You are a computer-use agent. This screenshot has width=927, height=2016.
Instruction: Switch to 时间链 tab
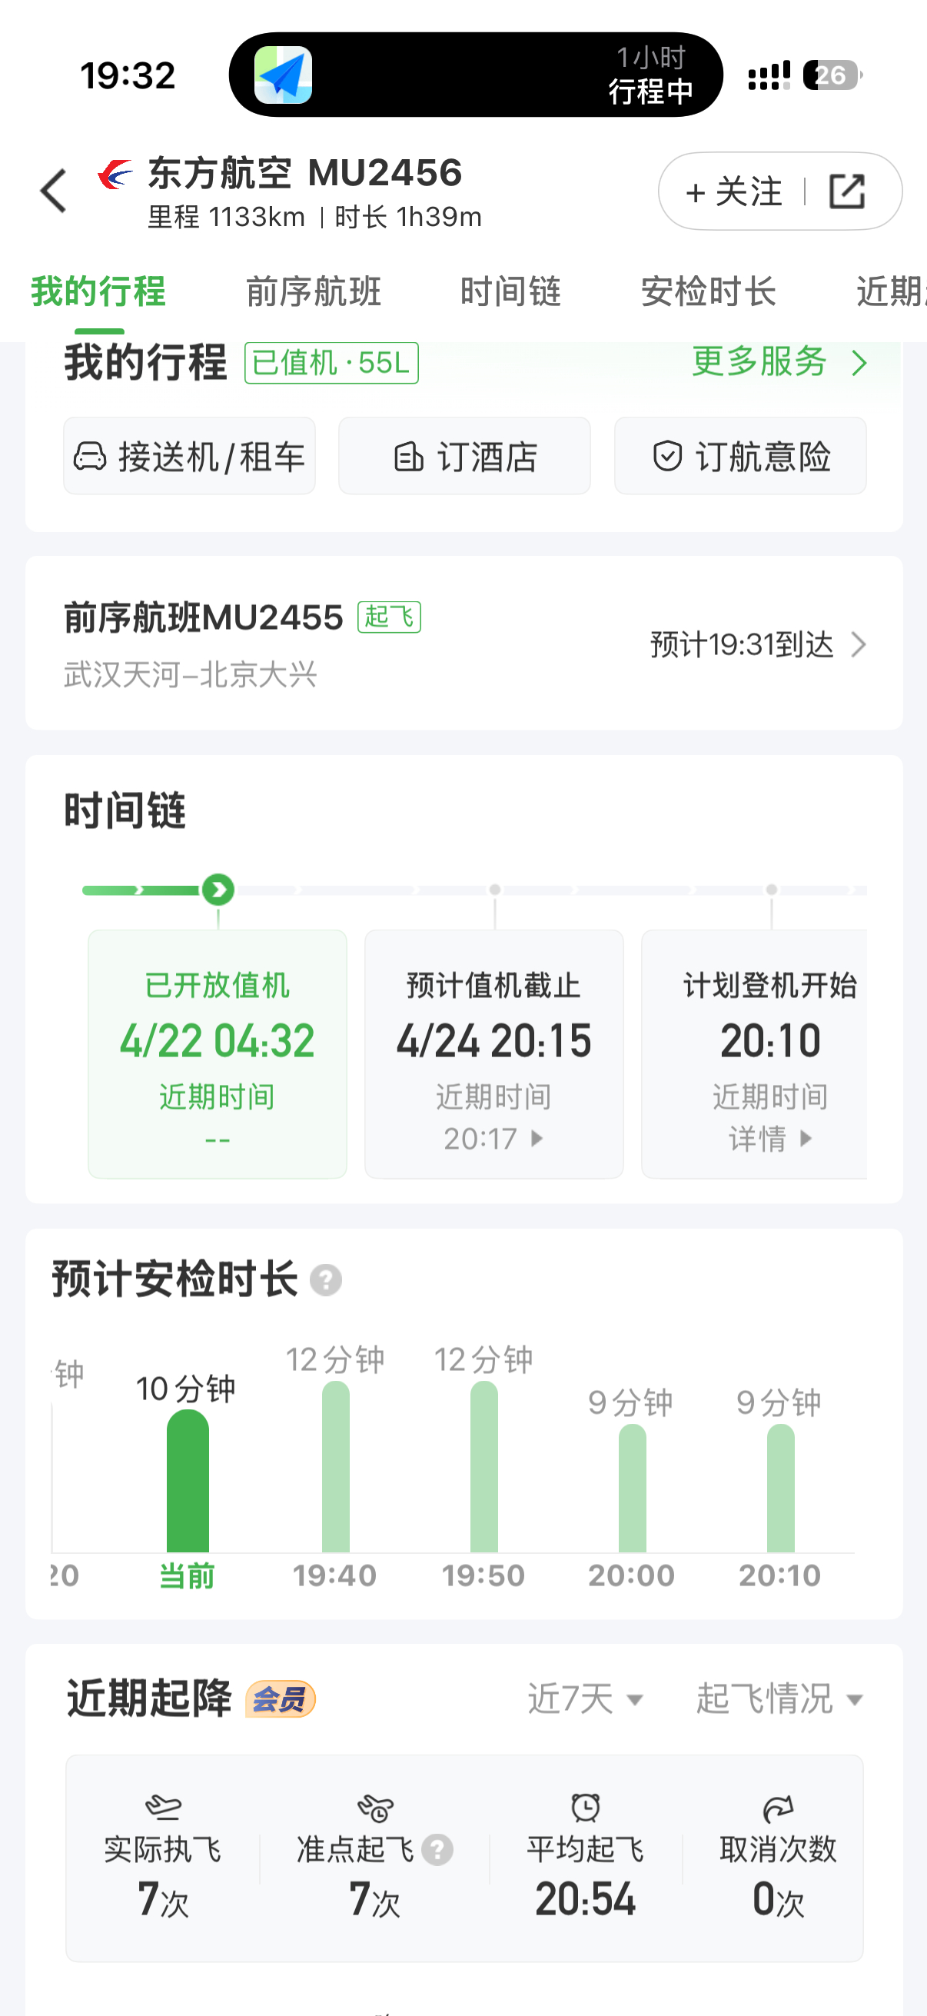tap(511, 292)
